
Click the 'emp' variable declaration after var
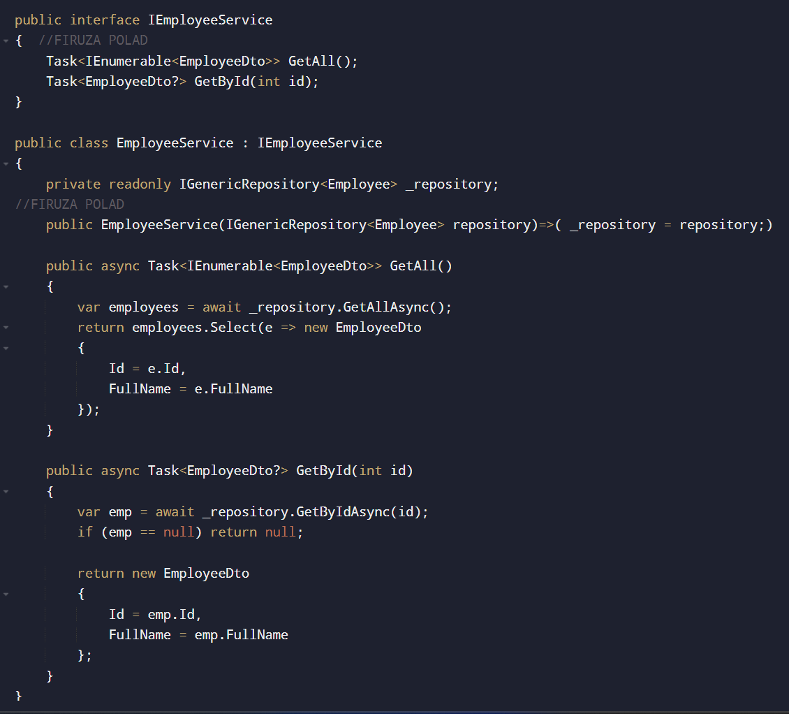(x=120, y=511)
